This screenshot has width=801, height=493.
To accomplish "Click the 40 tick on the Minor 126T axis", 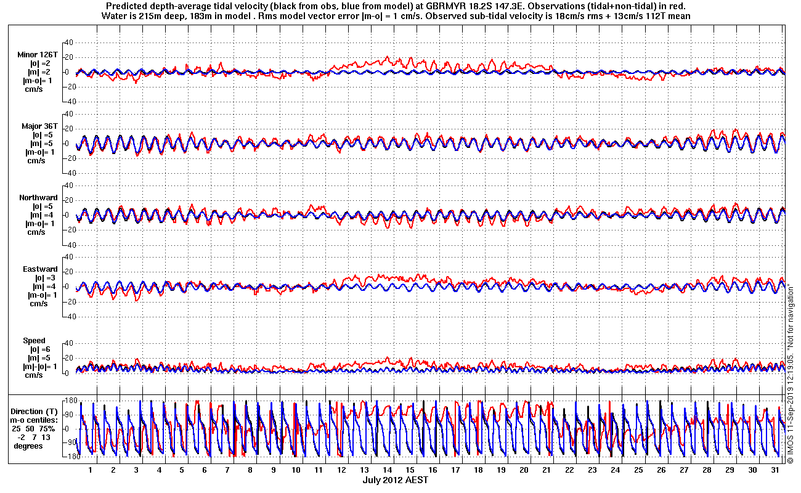I will (69, 43).
